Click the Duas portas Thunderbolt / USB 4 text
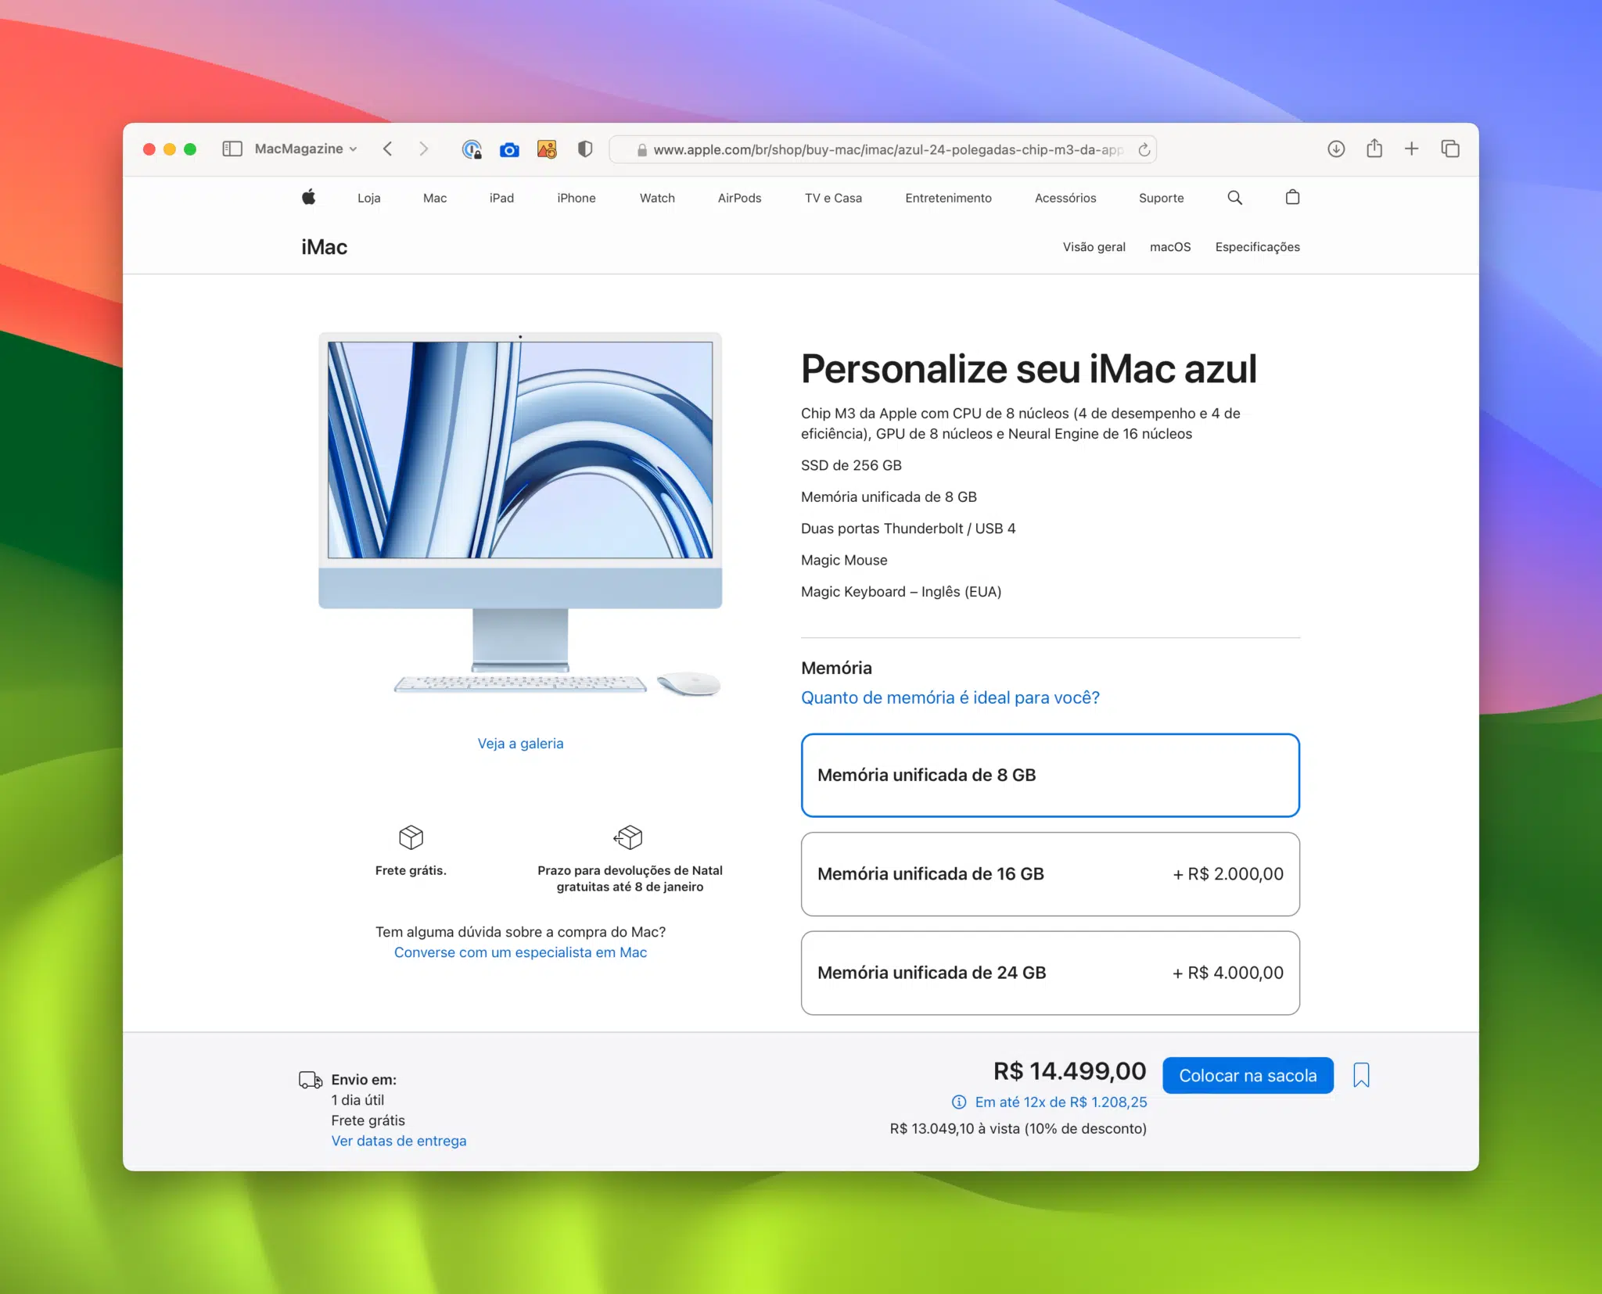 (908, 529)
